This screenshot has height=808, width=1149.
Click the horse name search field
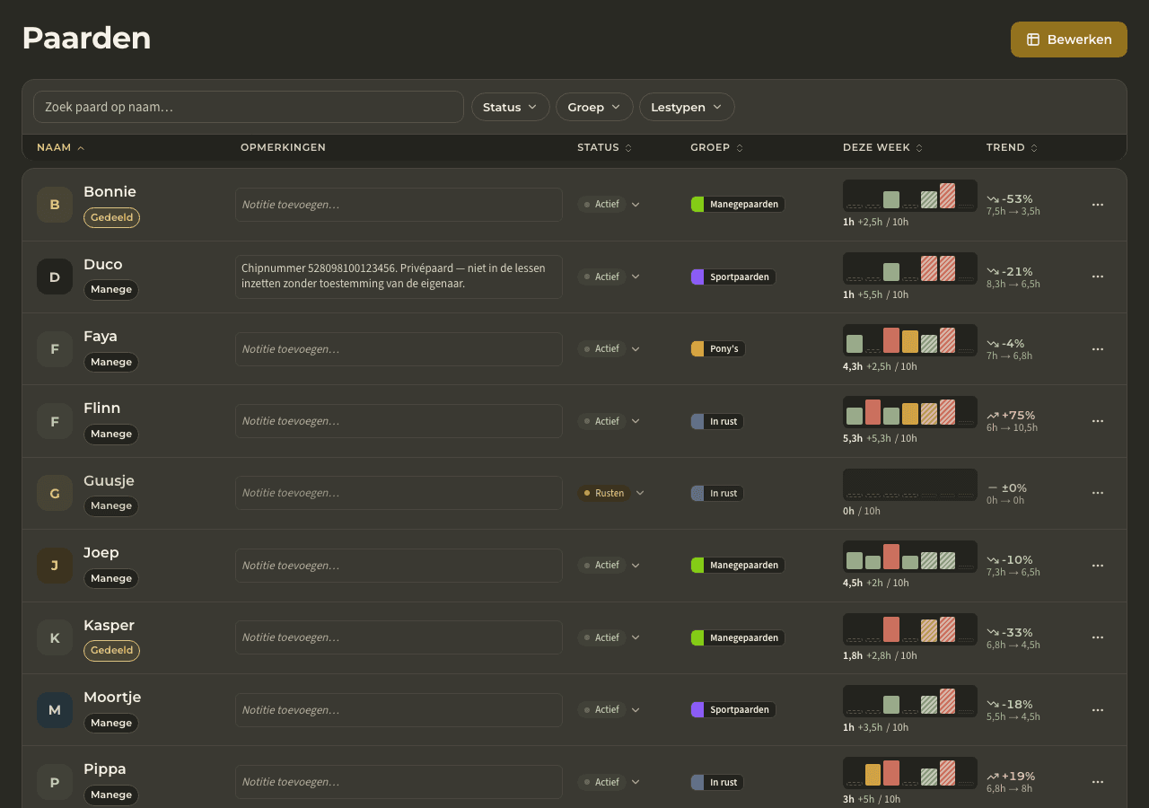[x=249, y=107]
